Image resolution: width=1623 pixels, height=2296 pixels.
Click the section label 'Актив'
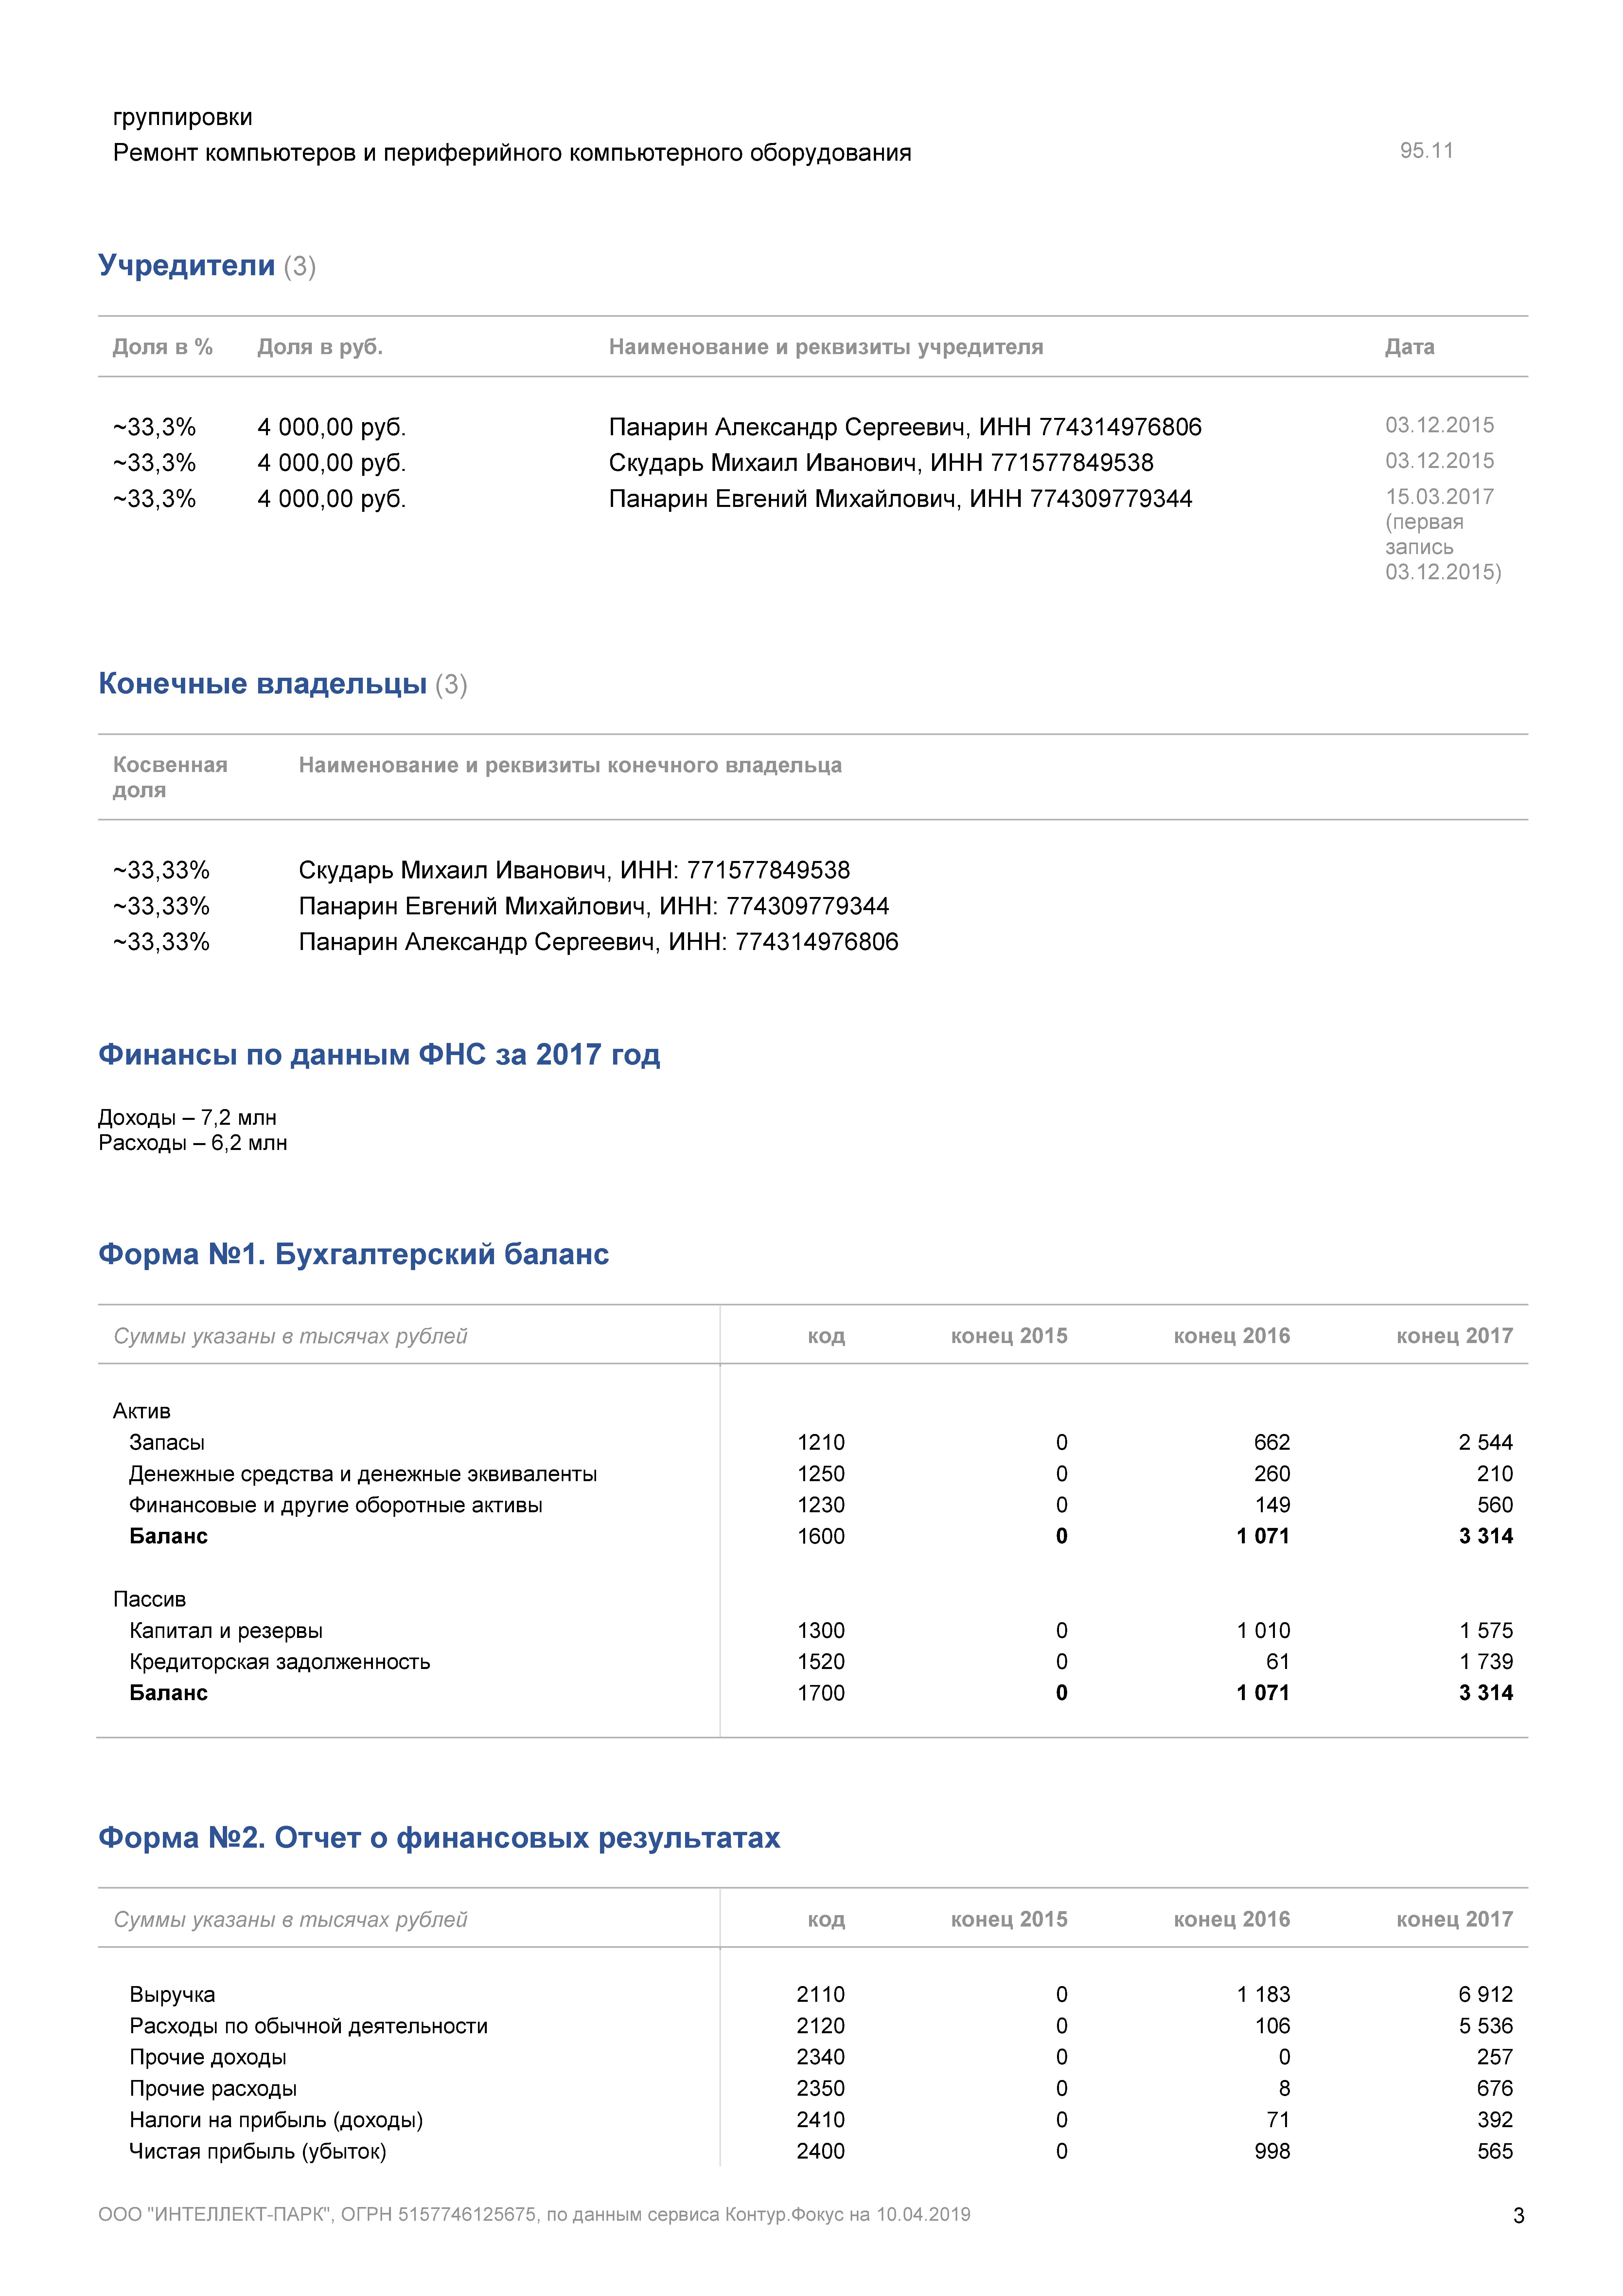tap(142, 1411)
